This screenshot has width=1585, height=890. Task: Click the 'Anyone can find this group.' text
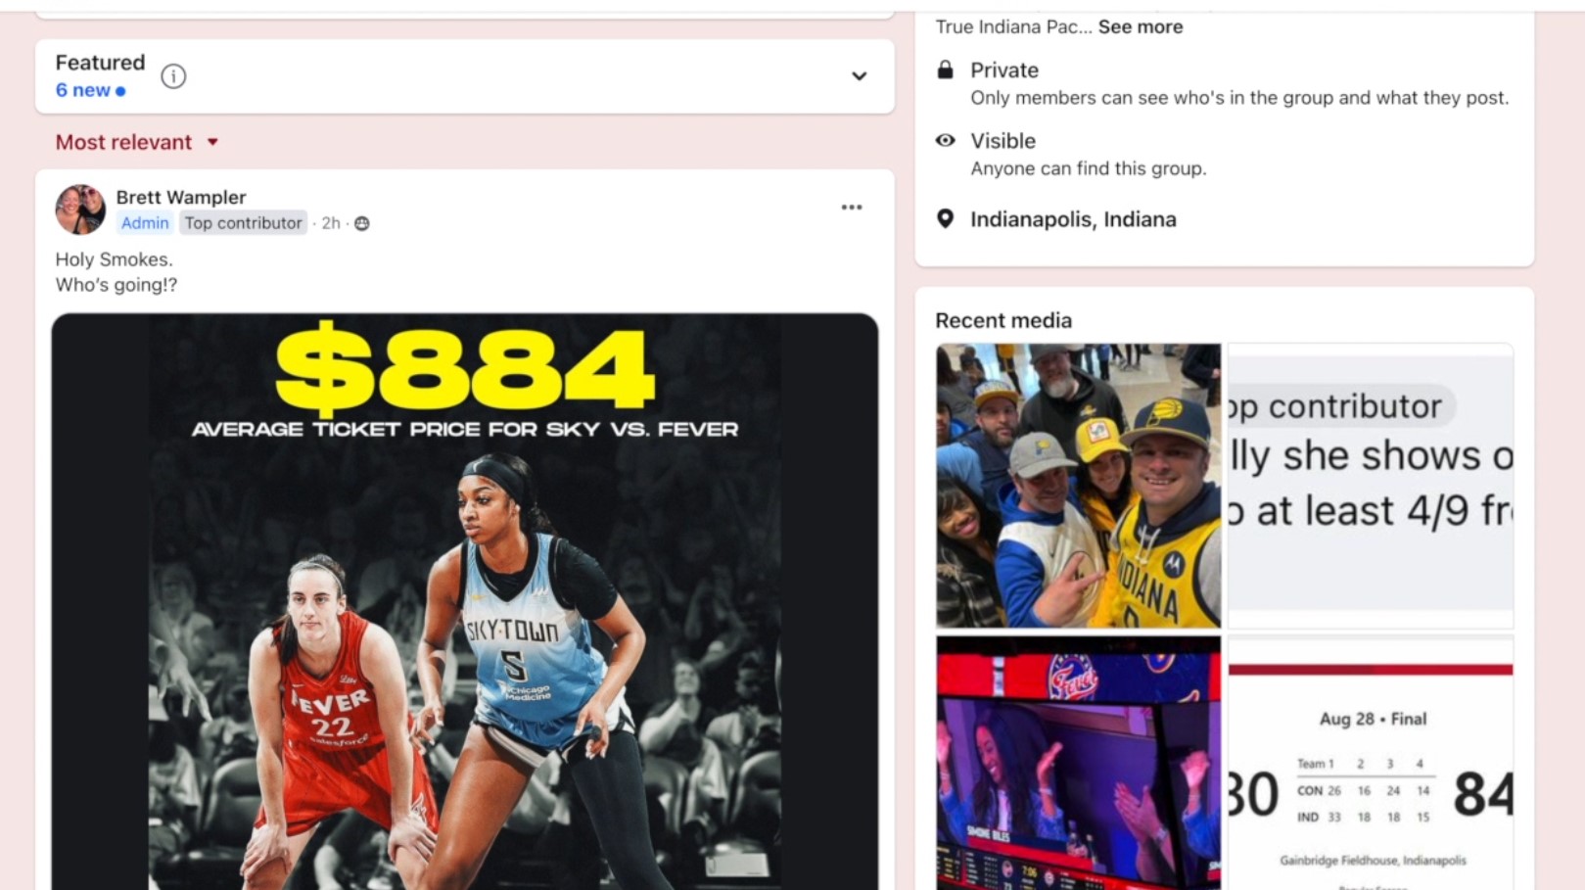(x=1089, y=168)
